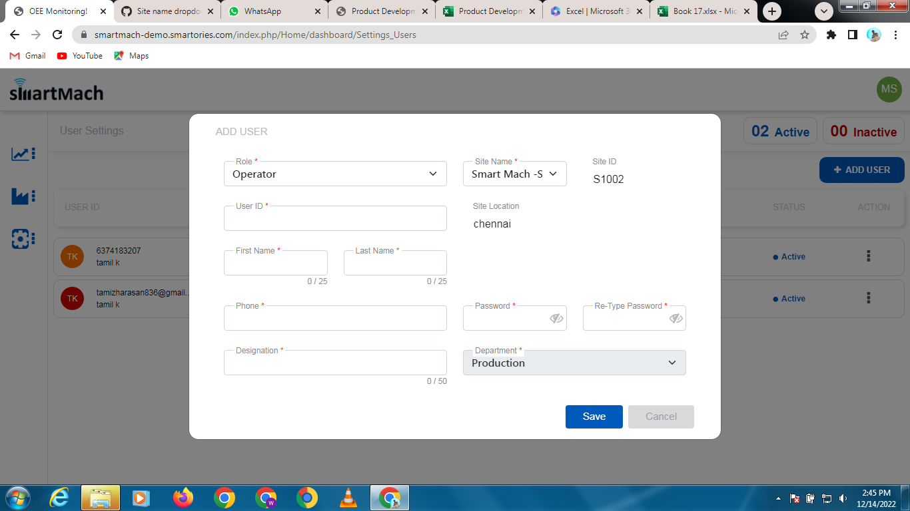Toggle visibility of the Re-Type Password field
910x511 pixels.
coord(676,319)
